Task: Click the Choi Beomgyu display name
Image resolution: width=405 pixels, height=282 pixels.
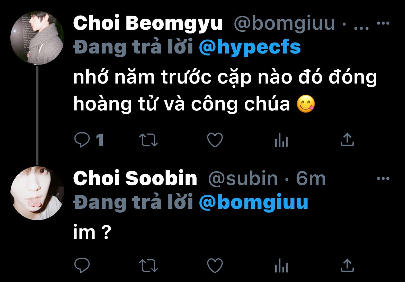Action: tap(148, 24)
